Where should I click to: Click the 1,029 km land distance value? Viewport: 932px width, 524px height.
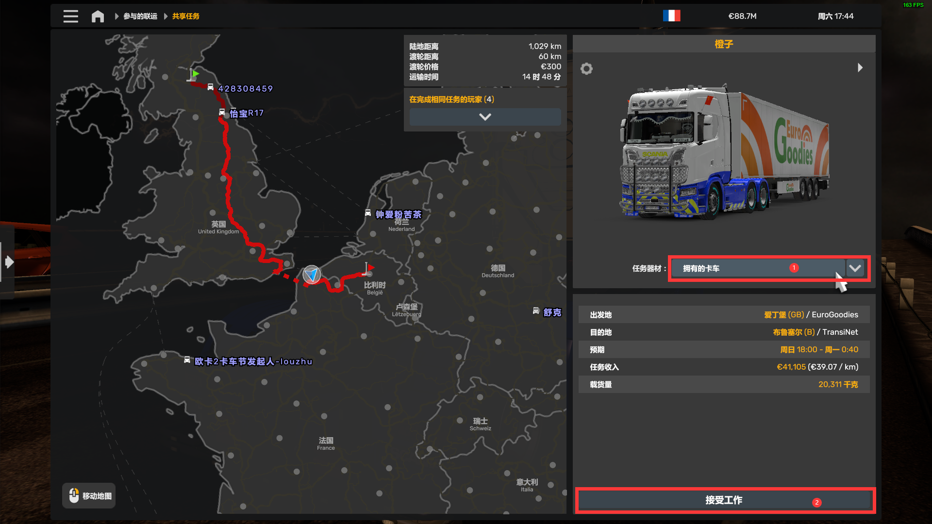click(545, 47)
